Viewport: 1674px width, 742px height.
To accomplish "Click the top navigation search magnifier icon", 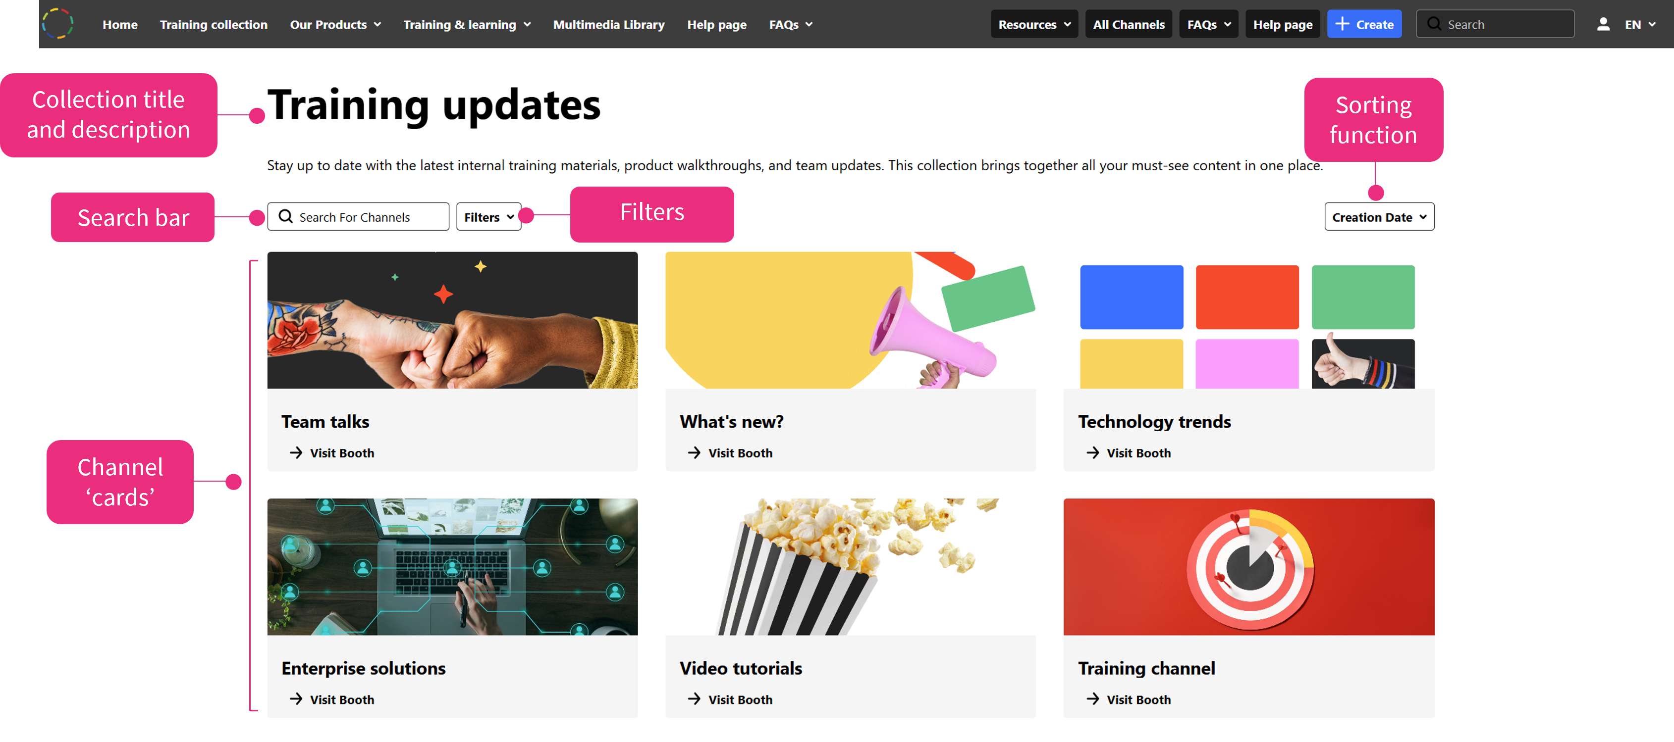I will [x=1434, y=24].
